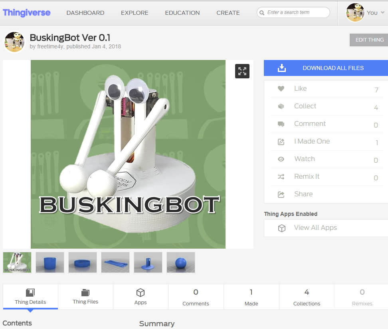Viewport: 388px width, 329px height.
Task: Switch to the Thing Files tab
Action: pos(85,297)
